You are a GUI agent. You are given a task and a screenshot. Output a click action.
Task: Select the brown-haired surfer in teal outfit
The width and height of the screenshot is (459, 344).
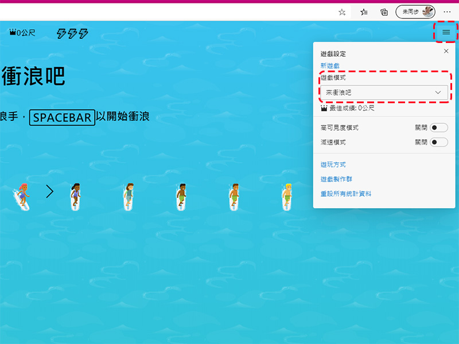coord(128,197)
